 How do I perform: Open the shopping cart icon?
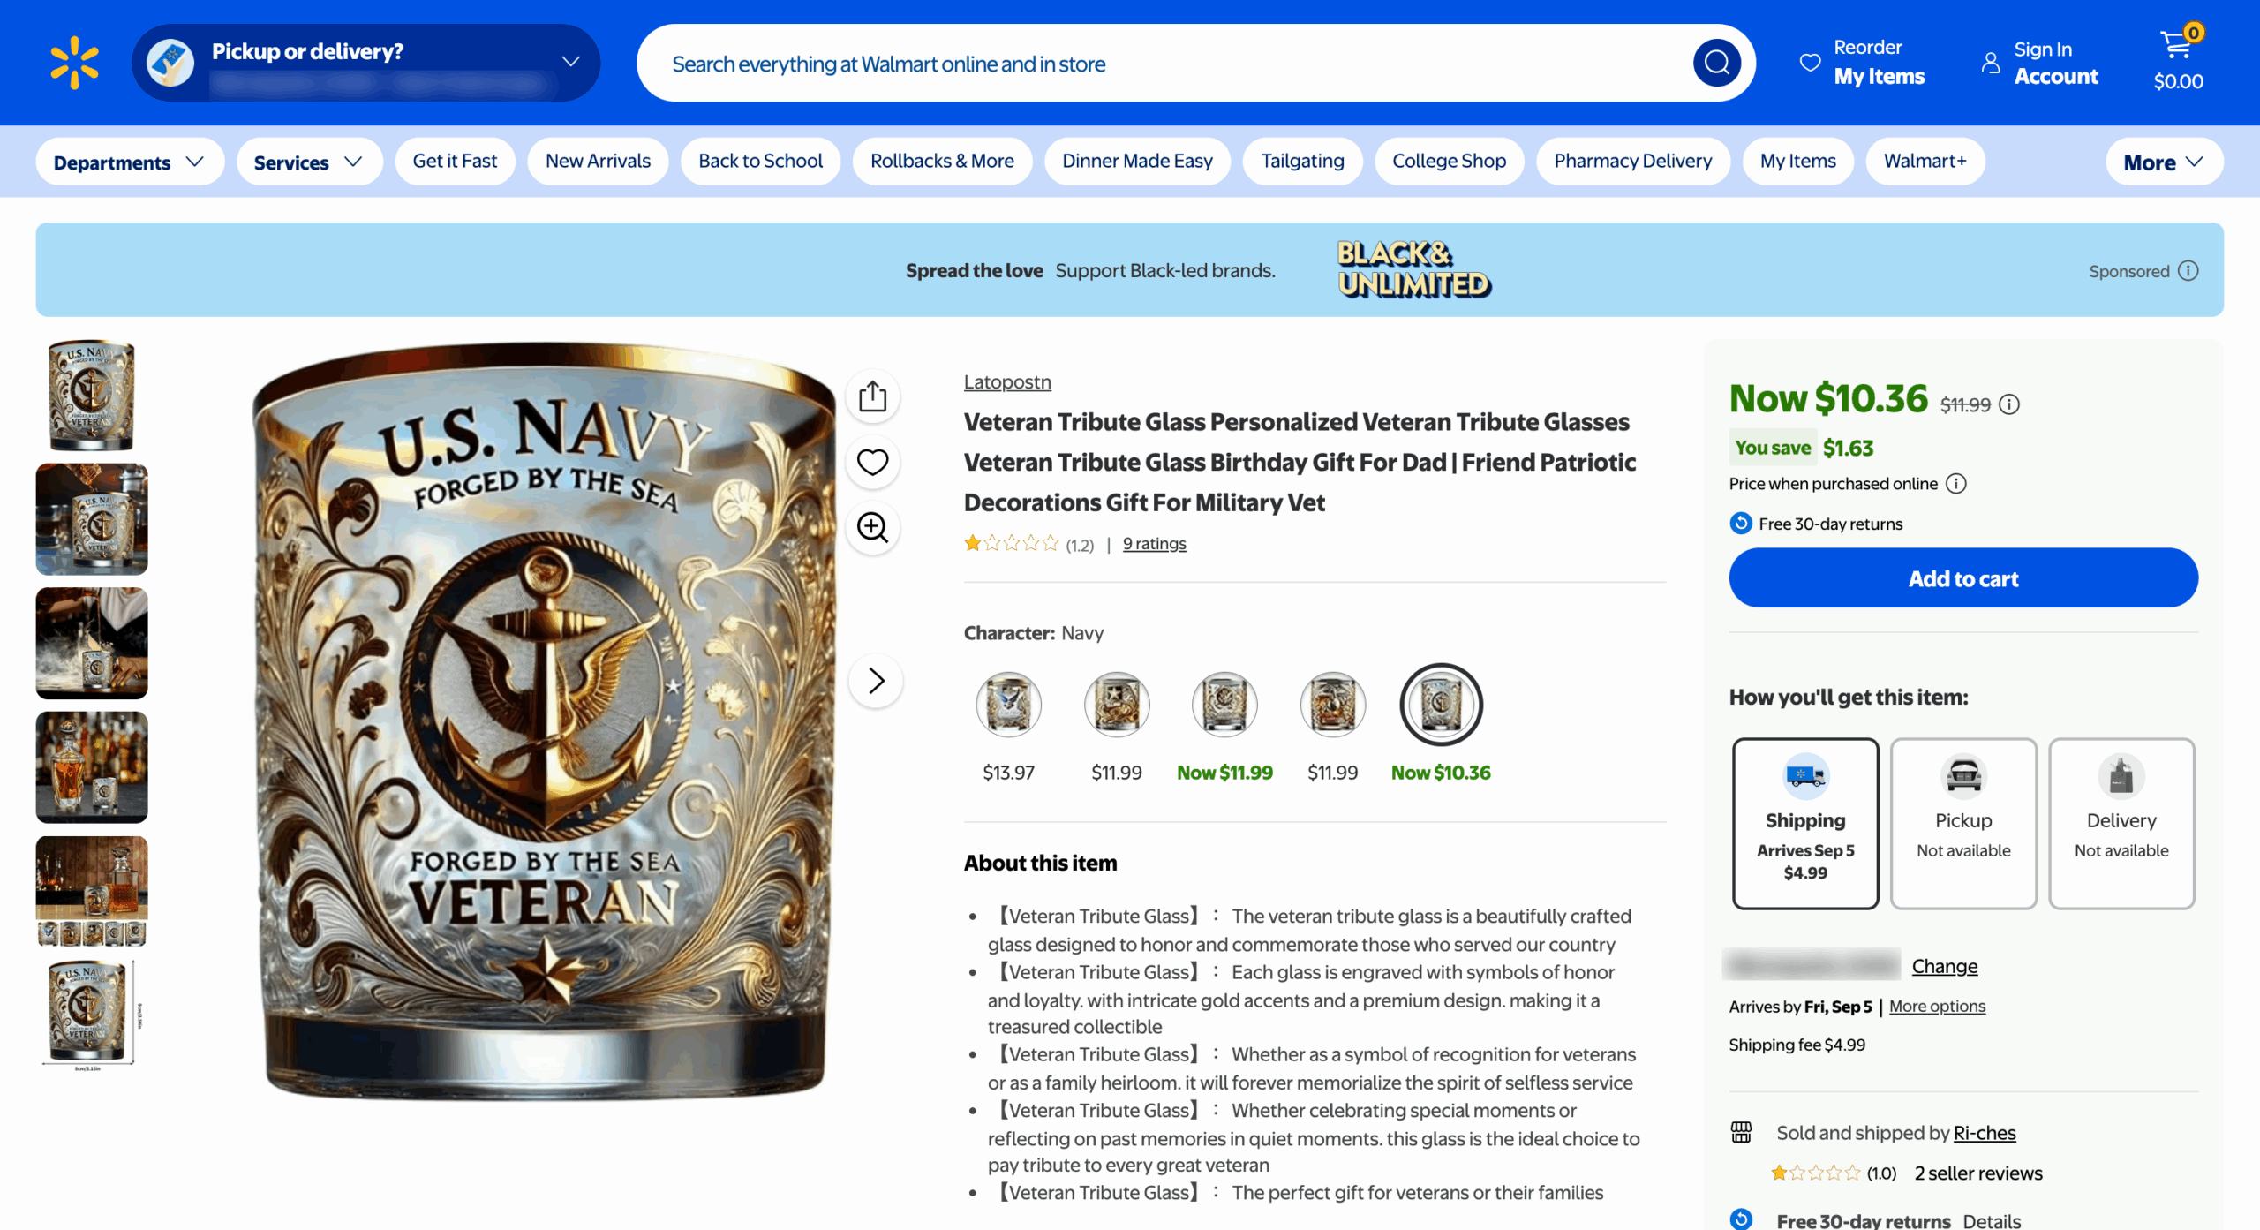point(2178,44)
